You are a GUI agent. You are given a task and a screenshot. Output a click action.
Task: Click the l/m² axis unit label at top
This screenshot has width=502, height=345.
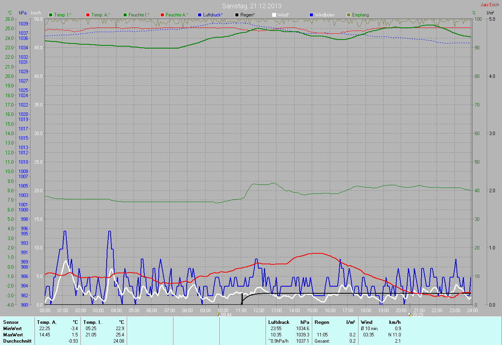[490, 13]
